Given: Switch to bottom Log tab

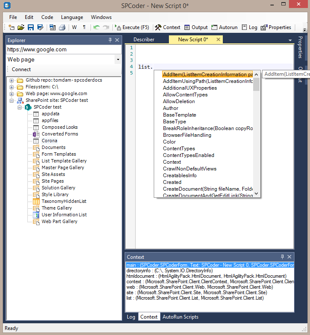Looking at the screenshot, I should click(131, 317).
